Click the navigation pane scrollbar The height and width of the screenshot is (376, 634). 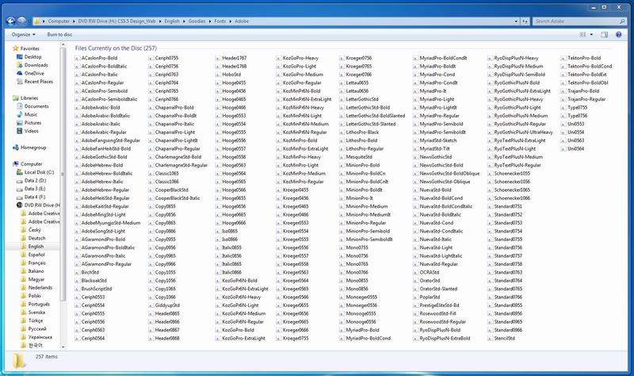point(63,174)
